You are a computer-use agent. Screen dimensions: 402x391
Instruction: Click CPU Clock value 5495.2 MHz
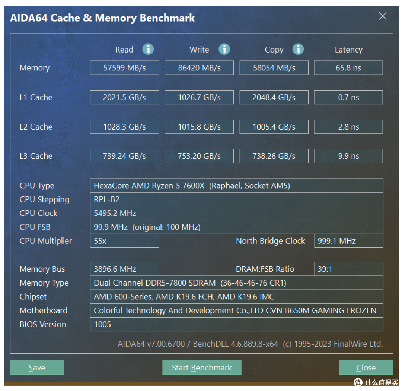click(x=237, y=213)
